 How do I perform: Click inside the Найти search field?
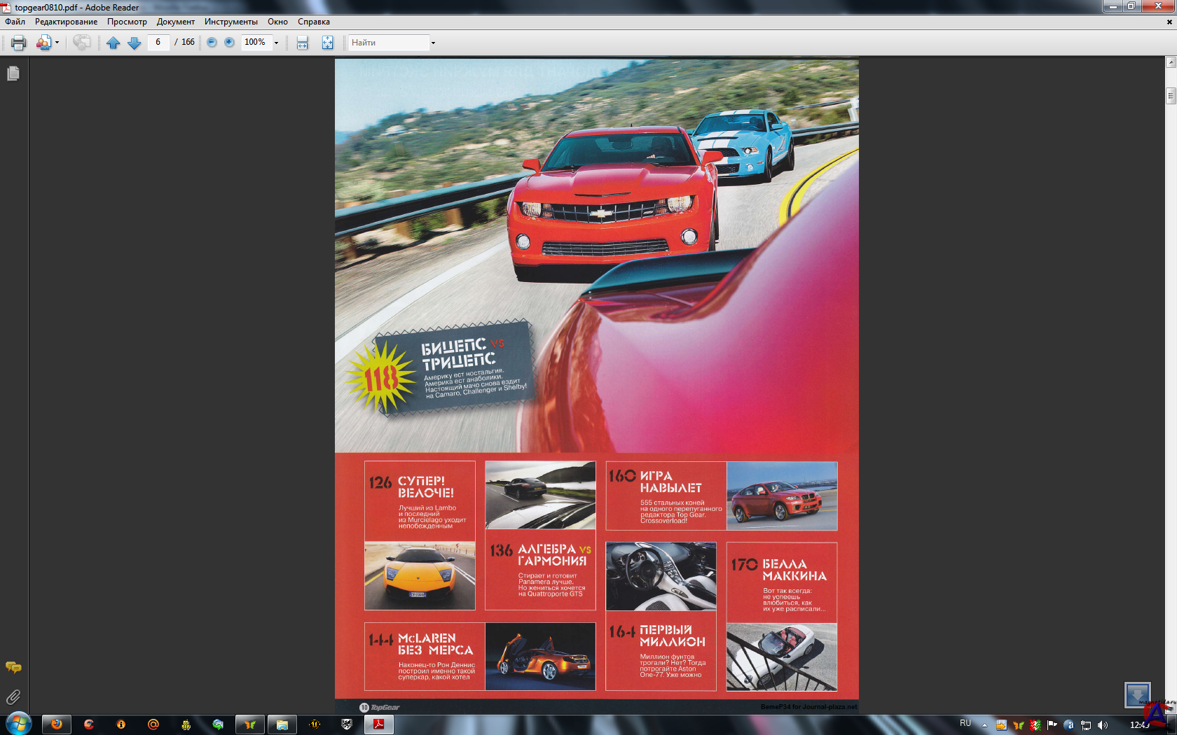(x=388, y=43)
